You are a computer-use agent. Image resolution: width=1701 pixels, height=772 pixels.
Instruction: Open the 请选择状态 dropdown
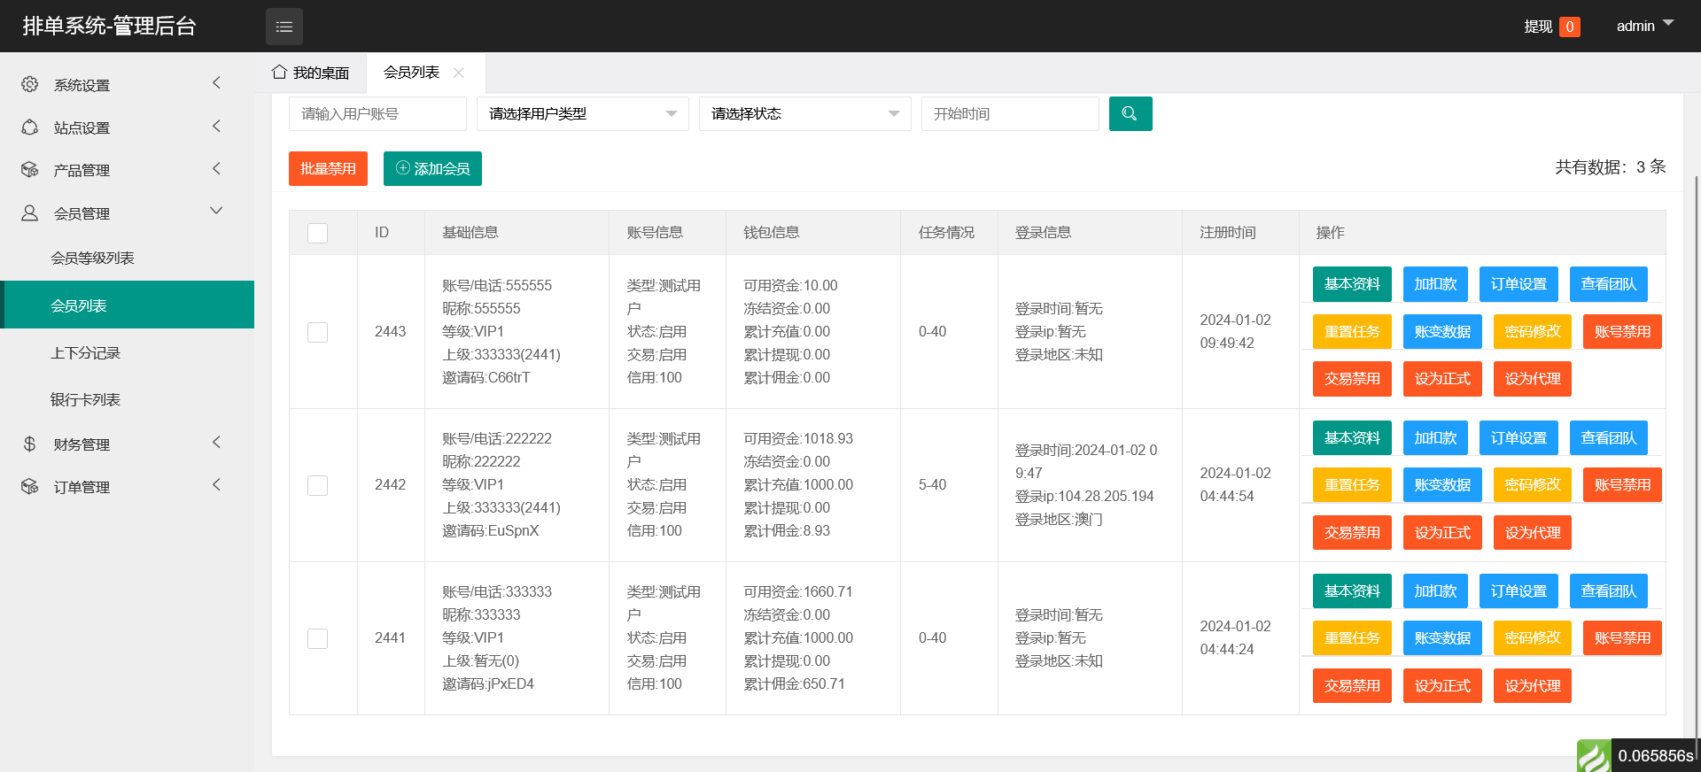click(804, 113)
